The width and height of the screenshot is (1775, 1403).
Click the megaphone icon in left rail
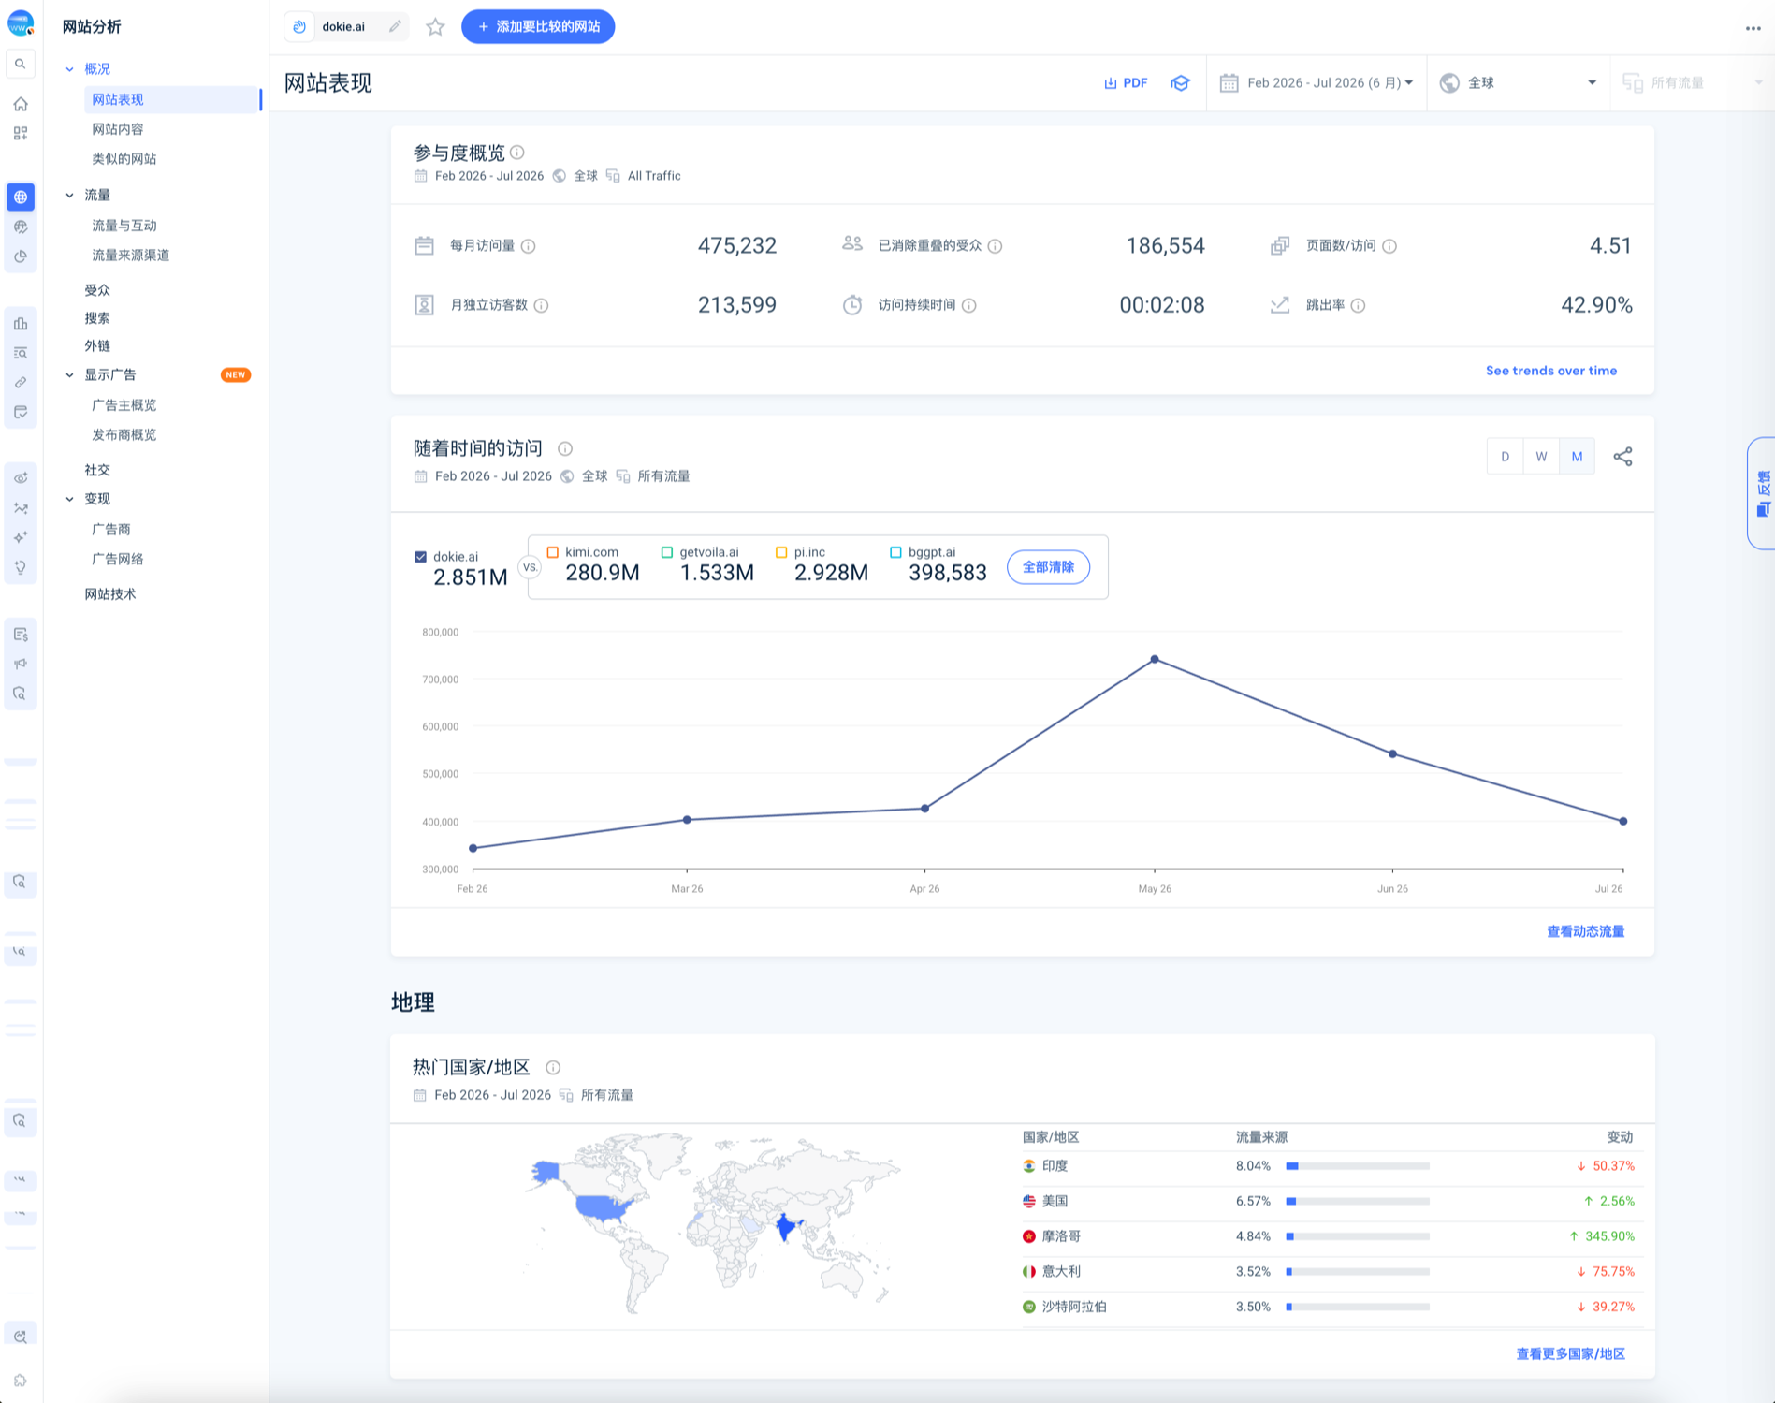pos(20,665)
